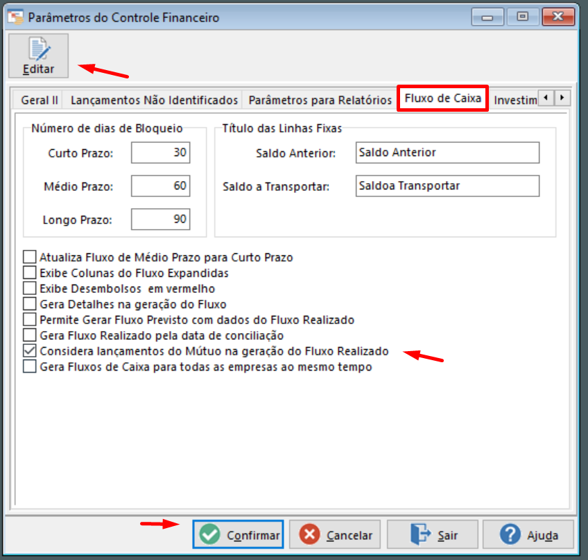The width and height of the screenshot is (588, 560).
Task: Click the left tab scroll arrow
Action: [546, 98]
